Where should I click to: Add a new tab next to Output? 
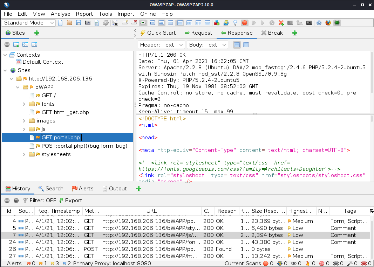coord(139,189)
